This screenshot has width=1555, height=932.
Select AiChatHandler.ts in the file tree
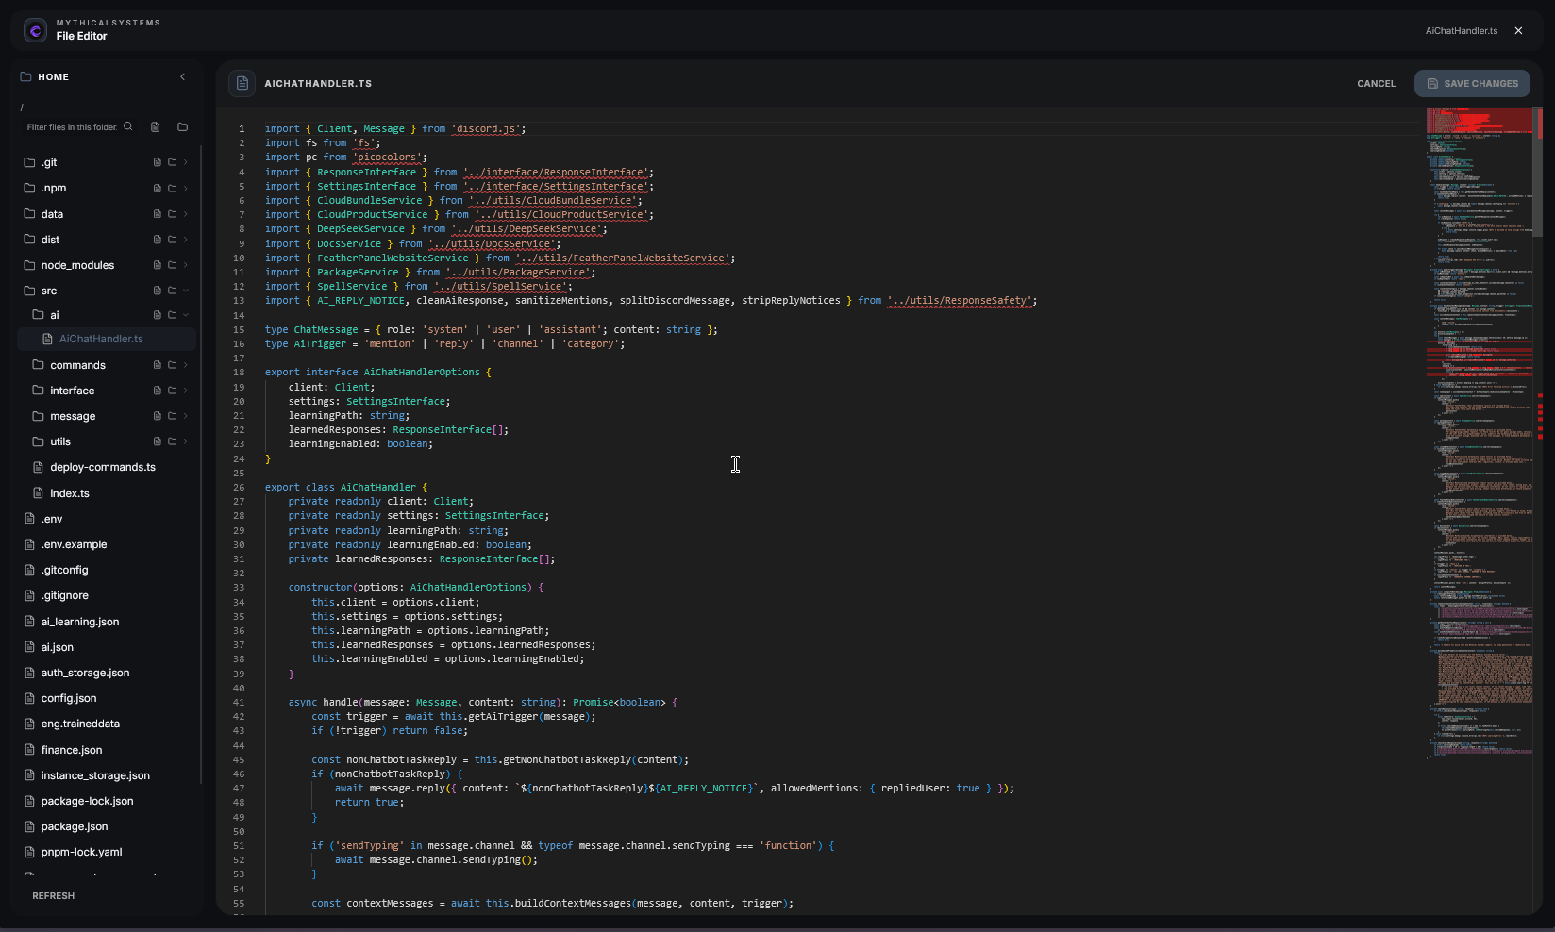click(107, 339)
